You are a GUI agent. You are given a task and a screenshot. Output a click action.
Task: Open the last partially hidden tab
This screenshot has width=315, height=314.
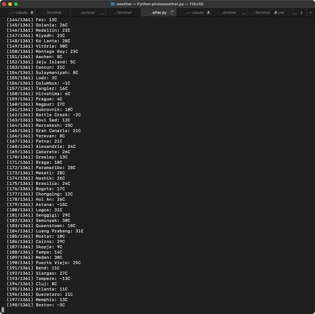click(x=299, y=13)
